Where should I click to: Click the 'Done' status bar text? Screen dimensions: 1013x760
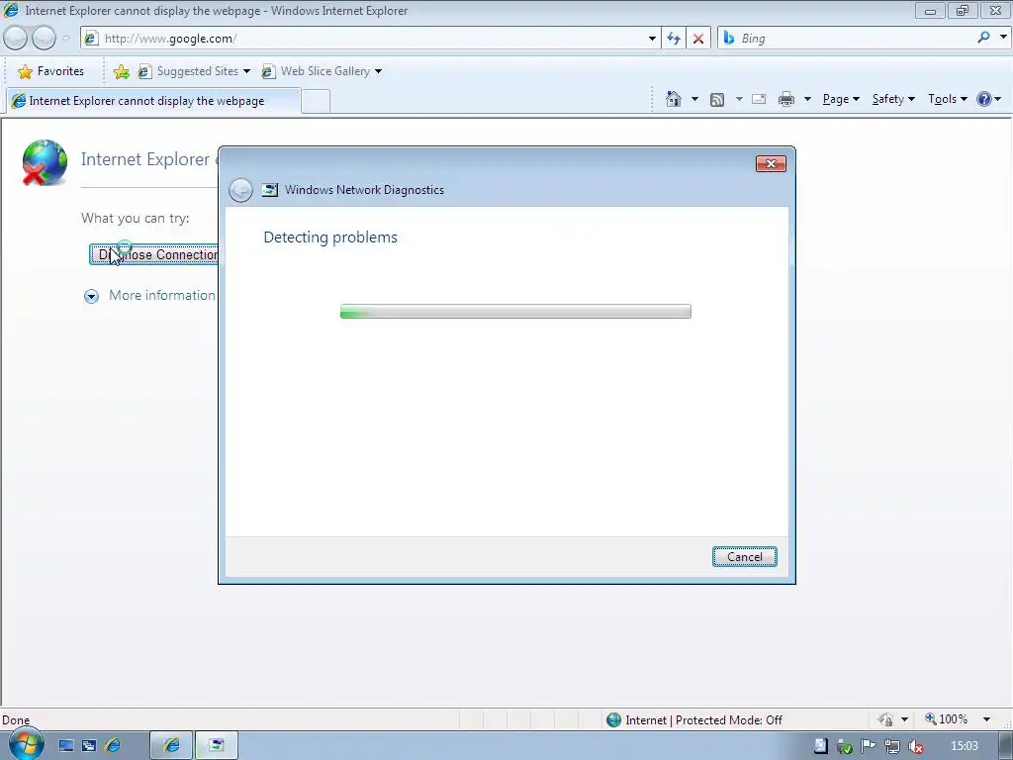[x=16, y=720]
